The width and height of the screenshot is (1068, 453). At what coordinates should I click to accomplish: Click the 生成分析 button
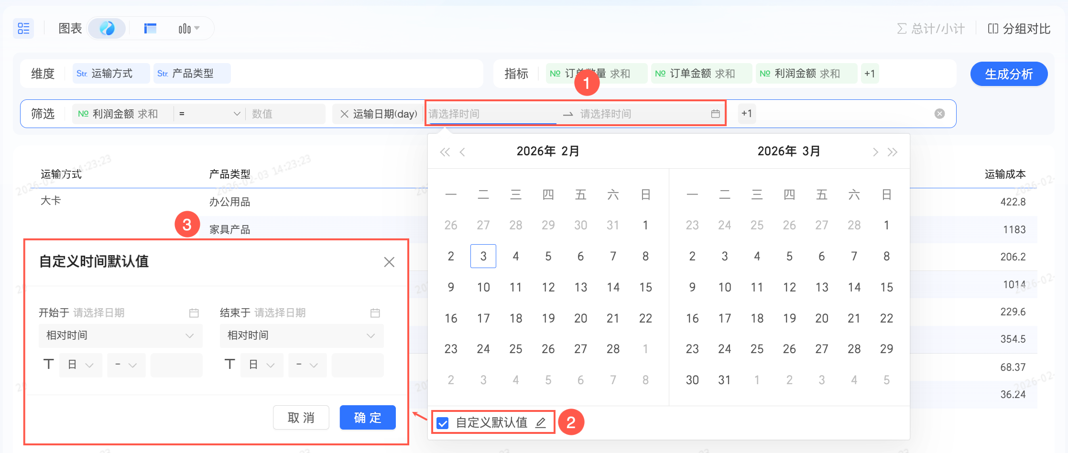[1009, 74]
